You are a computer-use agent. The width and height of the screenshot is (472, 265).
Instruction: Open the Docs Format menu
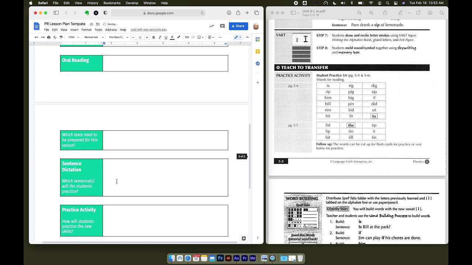pos(86,30)
